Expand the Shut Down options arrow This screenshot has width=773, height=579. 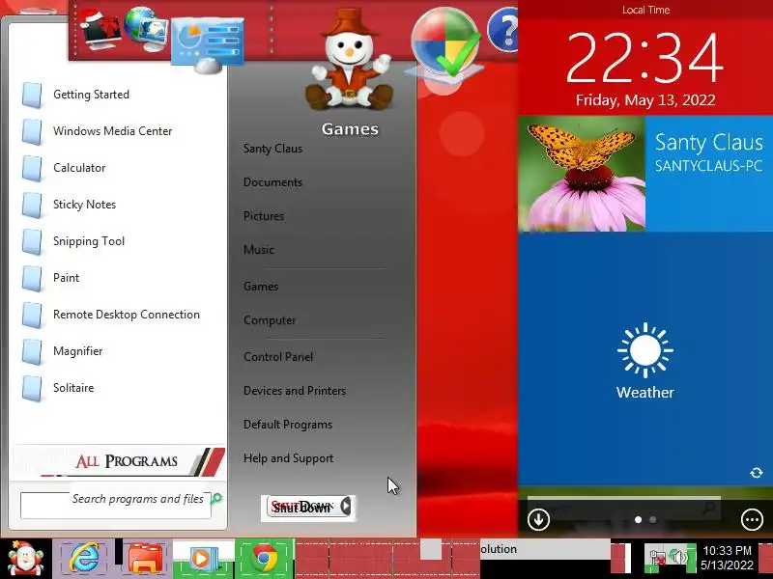coord(346,506)
